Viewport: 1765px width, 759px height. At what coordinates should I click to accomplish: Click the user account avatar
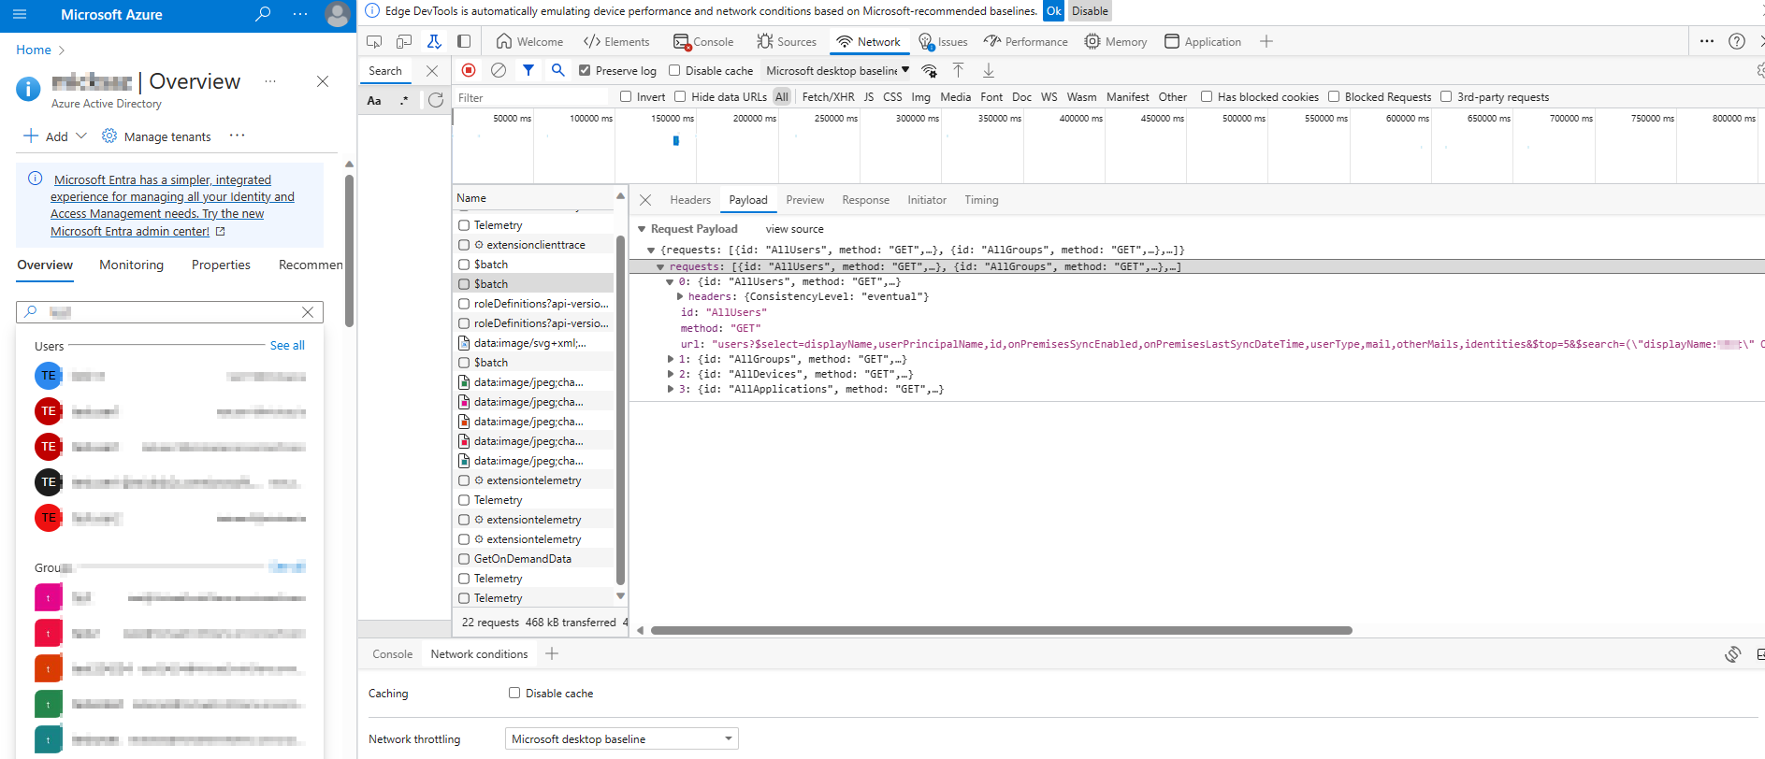pyautogui.click(x=337, y=14)
